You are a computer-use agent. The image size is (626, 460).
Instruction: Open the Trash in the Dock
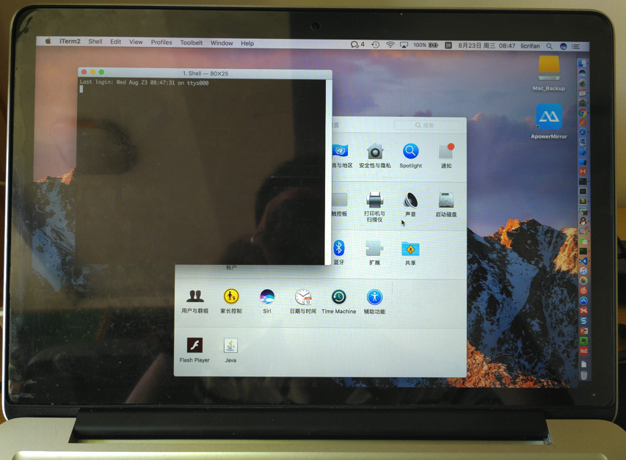tap(583, 376)
